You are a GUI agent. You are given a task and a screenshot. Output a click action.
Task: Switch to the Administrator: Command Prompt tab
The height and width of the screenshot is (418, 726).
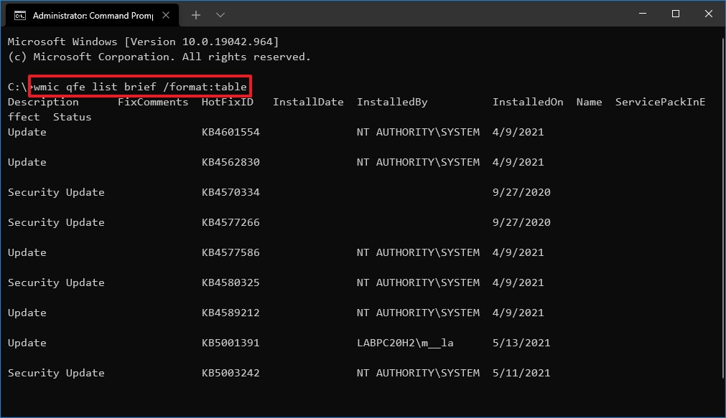[x=93, y=14]
